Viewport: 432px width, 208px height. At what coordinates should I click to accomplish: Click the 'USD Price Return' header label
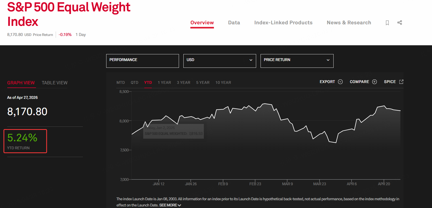point(39,35)
